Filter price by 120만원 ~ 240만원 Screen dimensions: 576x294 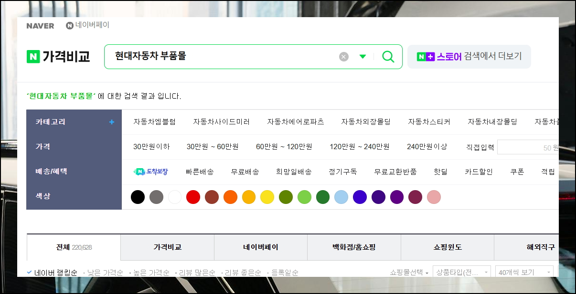(359, 147)
